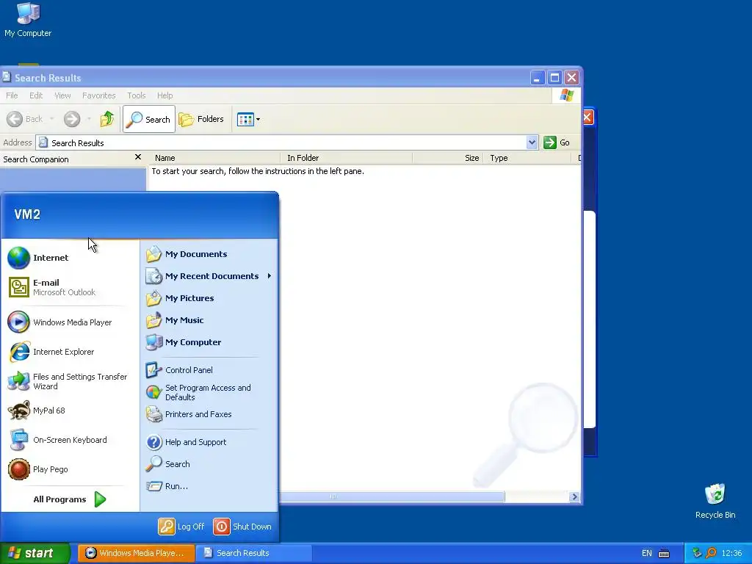Sort by the In Folder column

[347, 158]
